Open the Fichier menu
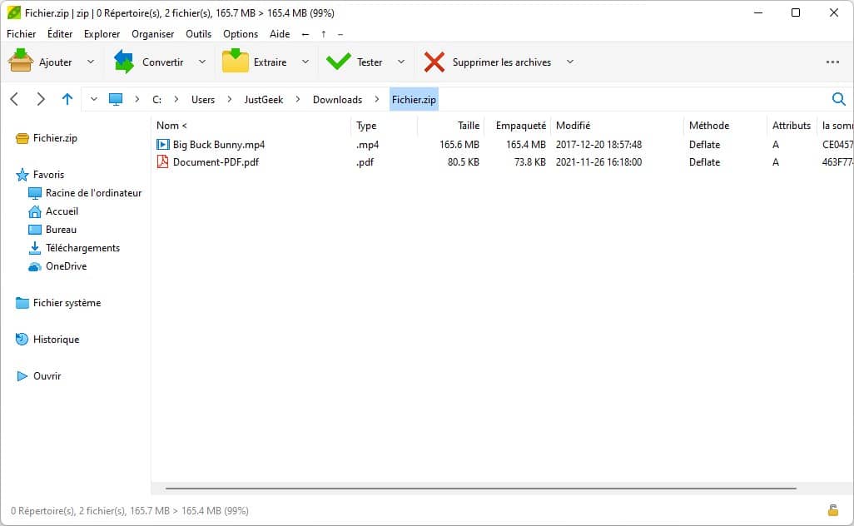 tap(22, 34)
